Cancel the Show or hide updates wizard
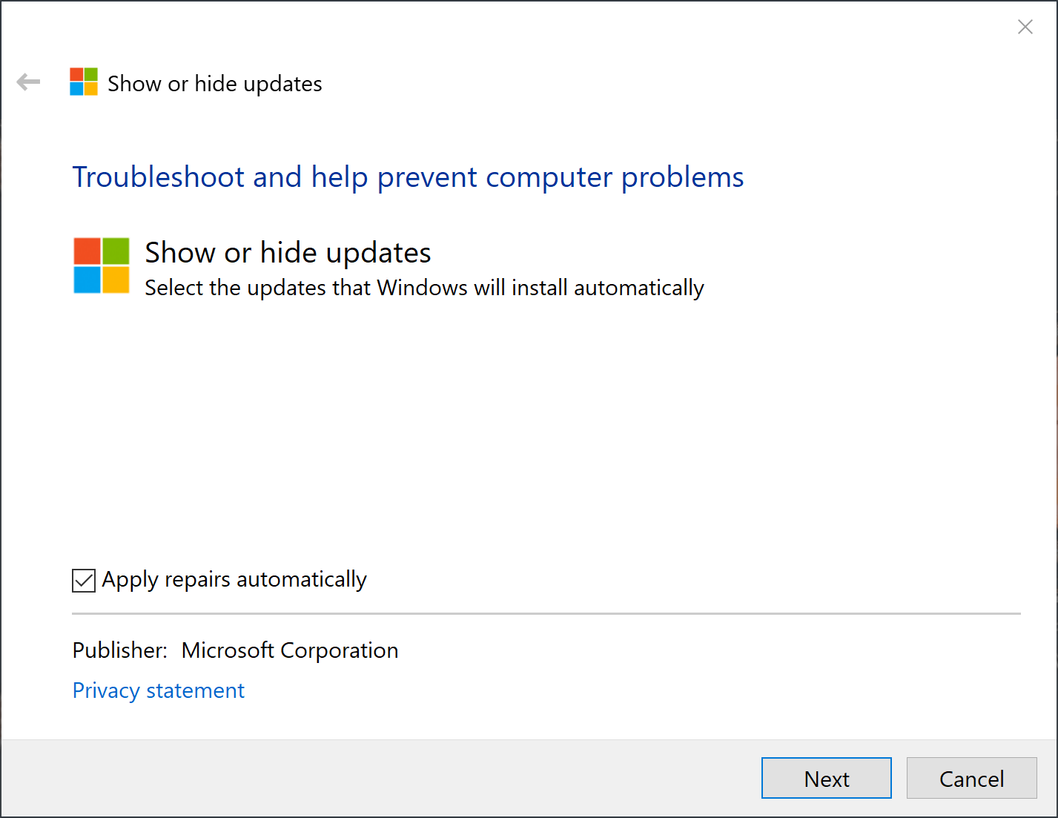 (971, 778)
